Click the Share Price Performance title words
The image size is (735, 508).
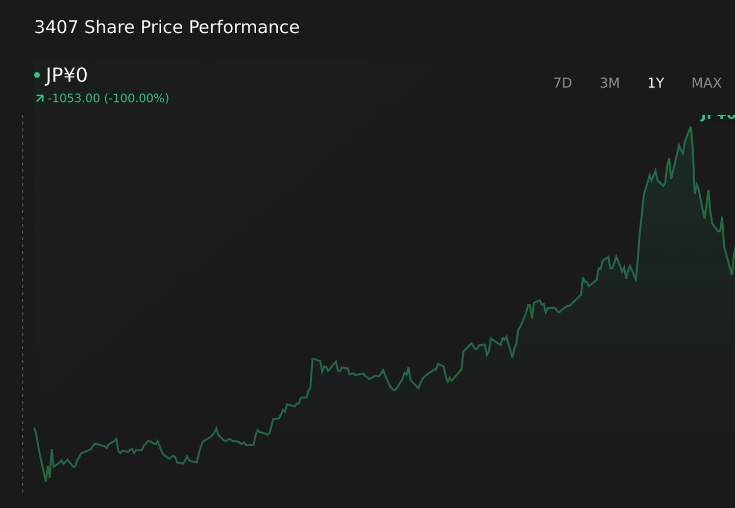pos(192,27)
